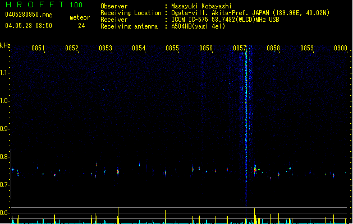The image size is (353, 224).
Task: Click the 0900 time marker
Action: (341, 48)
